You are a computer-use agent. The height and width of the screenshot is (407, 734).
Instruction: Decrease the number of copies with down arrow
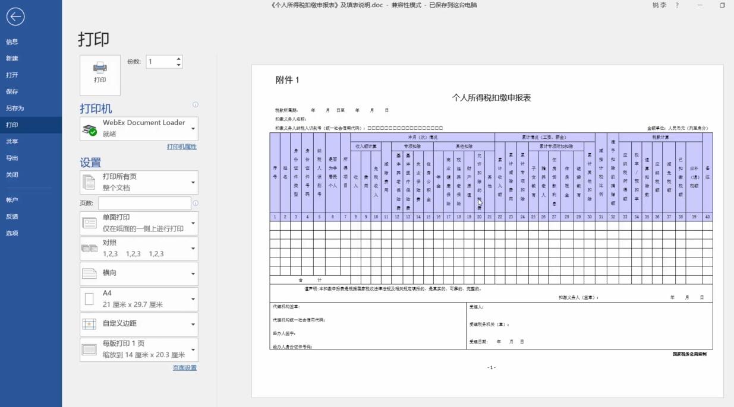pos(178,65)
